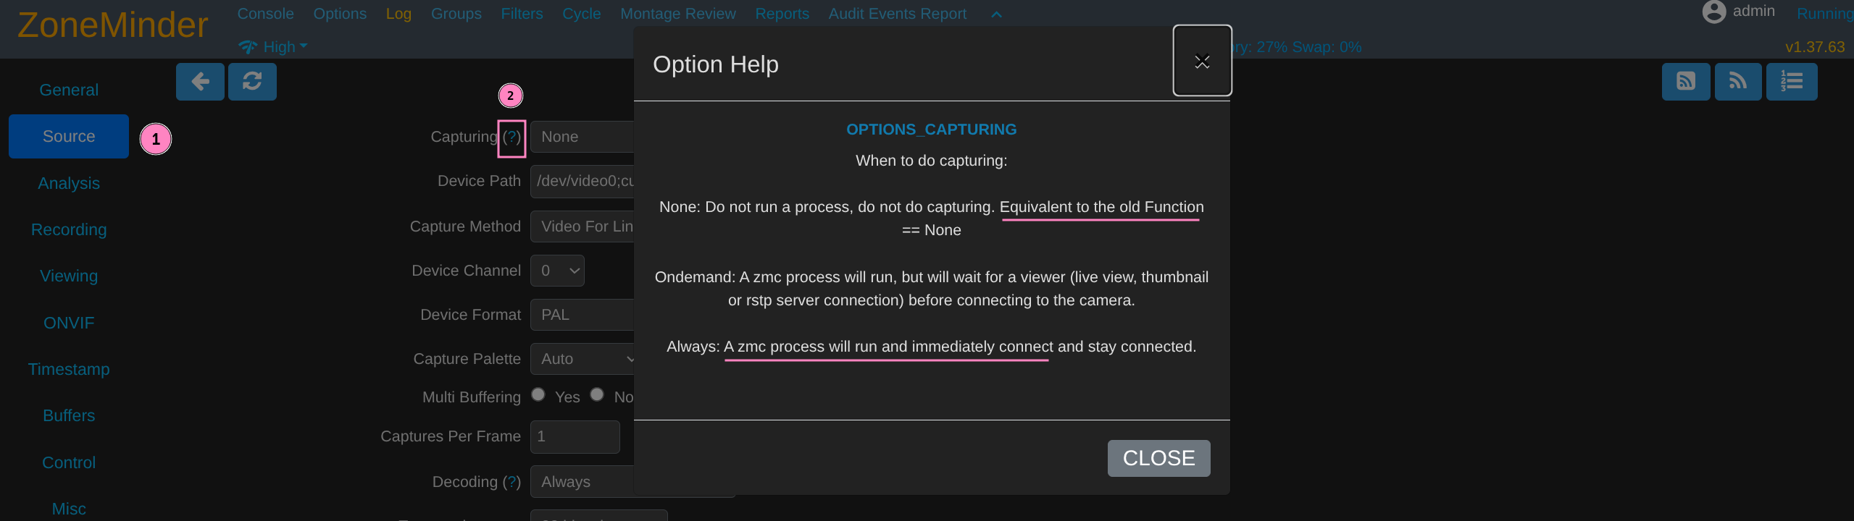
Task: Open the Filters menu link
Action: pos(522,14)
